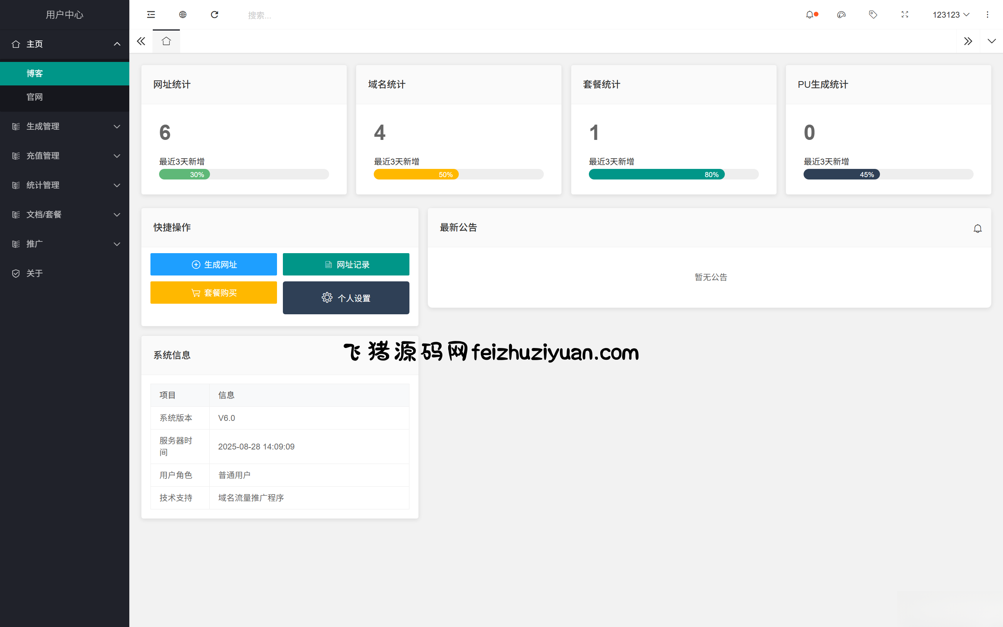
Task: Click the 80% 套餐统计 progress bar
Action: point(657,175)
